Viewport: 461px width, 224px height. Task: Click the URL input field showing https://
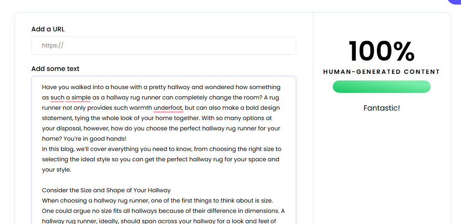(x=164, y=45)
